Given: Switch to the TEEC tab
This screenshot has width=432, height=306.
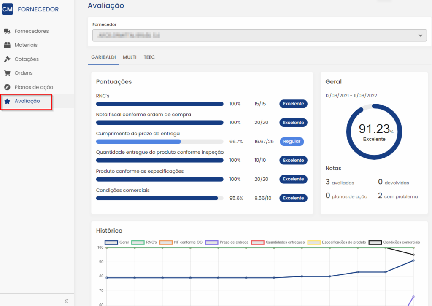Looking at the screenshot, I should 149,57.
